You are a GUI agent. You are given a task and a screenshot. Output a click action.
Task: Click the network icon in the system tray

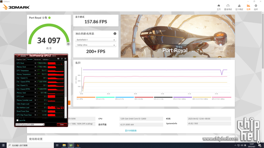click(239, 145)
